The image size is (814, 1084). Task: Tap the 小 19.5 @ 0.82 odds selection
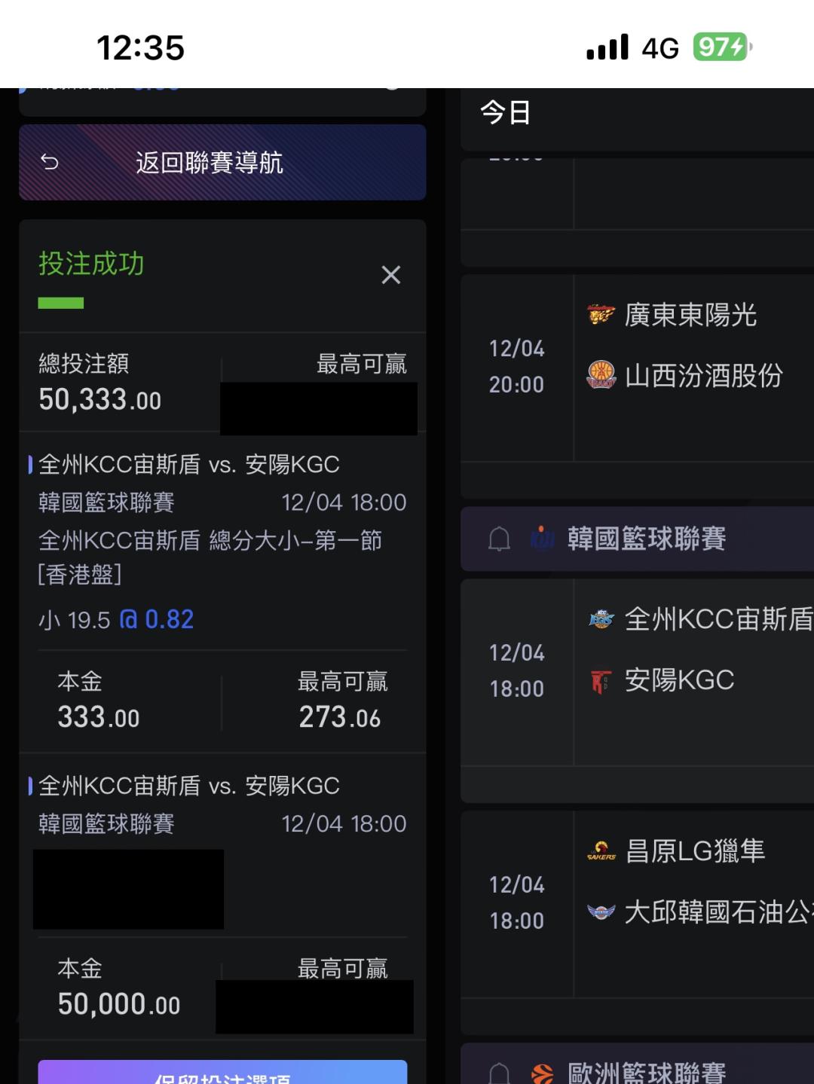[x=117, y=620]
